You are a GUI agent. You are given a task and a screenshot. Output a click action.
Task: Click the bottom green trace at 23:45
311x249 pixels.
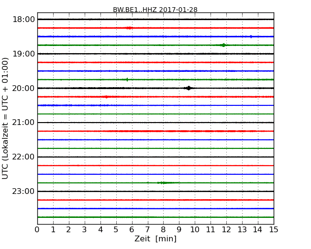pos(155,217)
